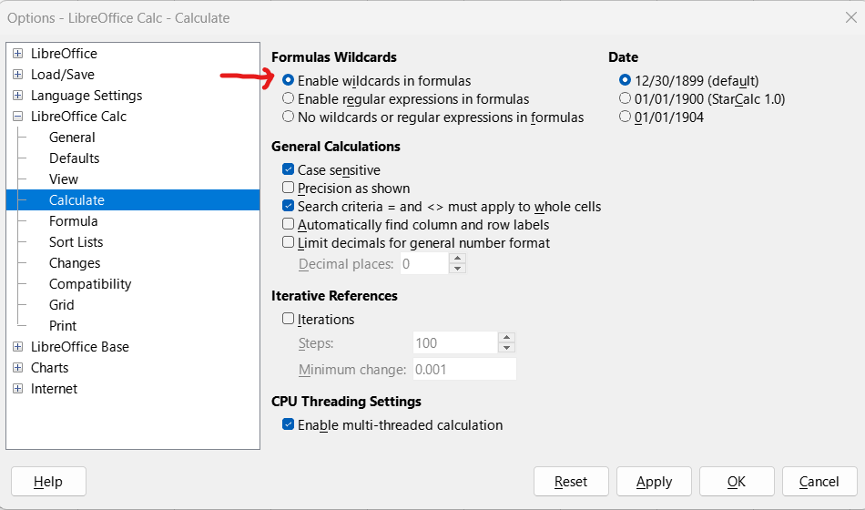Expand the Internet tree node
865x510 pixels.
pos(17,389)
